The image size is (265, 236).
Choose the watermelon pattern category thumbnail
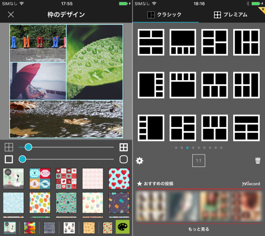pyautogui.click(x=107, y=228)
